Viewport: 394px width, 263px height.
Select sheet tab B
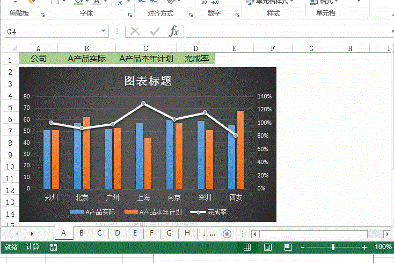82,233
